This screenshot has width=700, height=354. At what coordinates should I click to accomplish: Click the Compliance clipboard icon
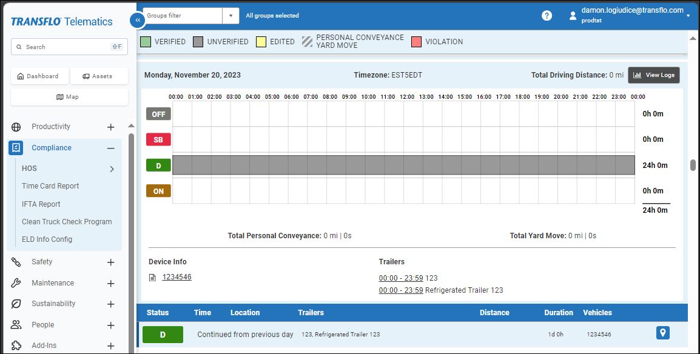click(x=16, y=148)
